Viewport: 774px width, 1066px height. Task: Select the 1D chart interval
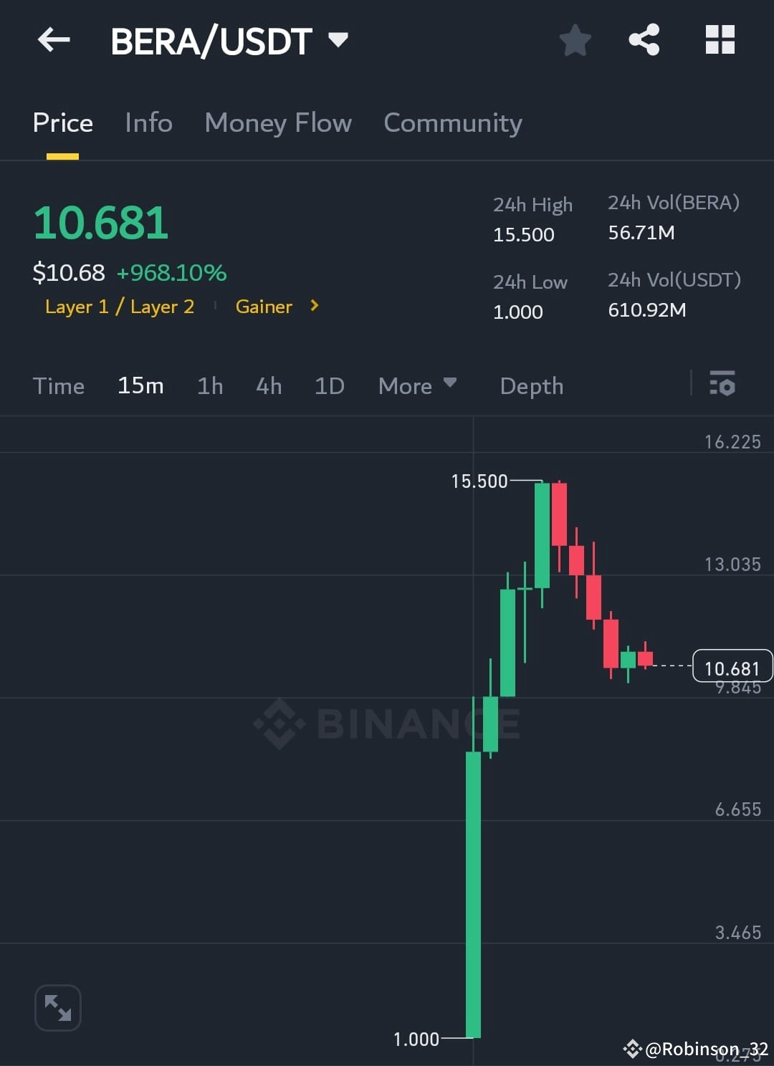pyautogui.click(x=328, y=385)
